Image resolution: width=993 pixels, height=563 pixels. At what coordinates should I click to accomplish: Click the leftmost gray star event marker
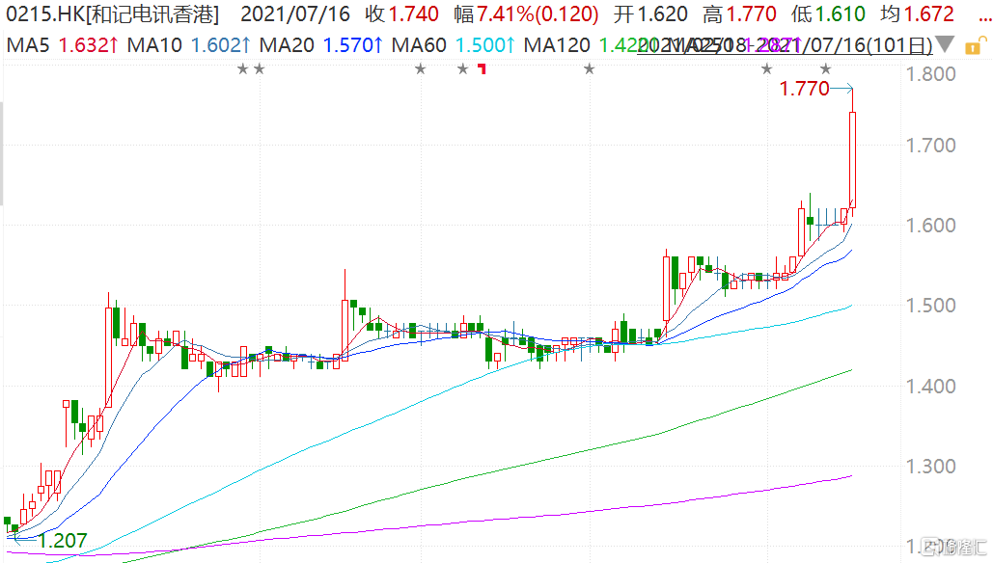point(242,68)
